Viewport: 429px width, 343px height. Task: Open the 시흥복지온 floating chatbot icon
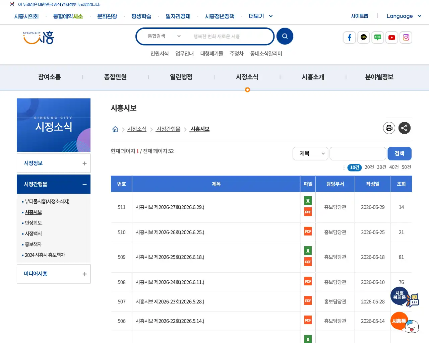405,297
